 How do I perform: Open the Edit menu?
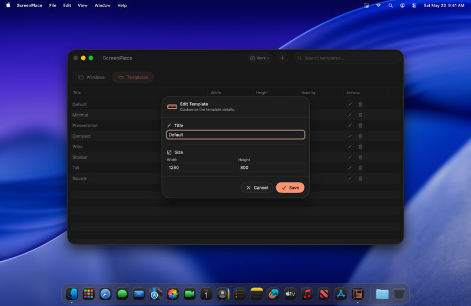(x=67, y=5)
